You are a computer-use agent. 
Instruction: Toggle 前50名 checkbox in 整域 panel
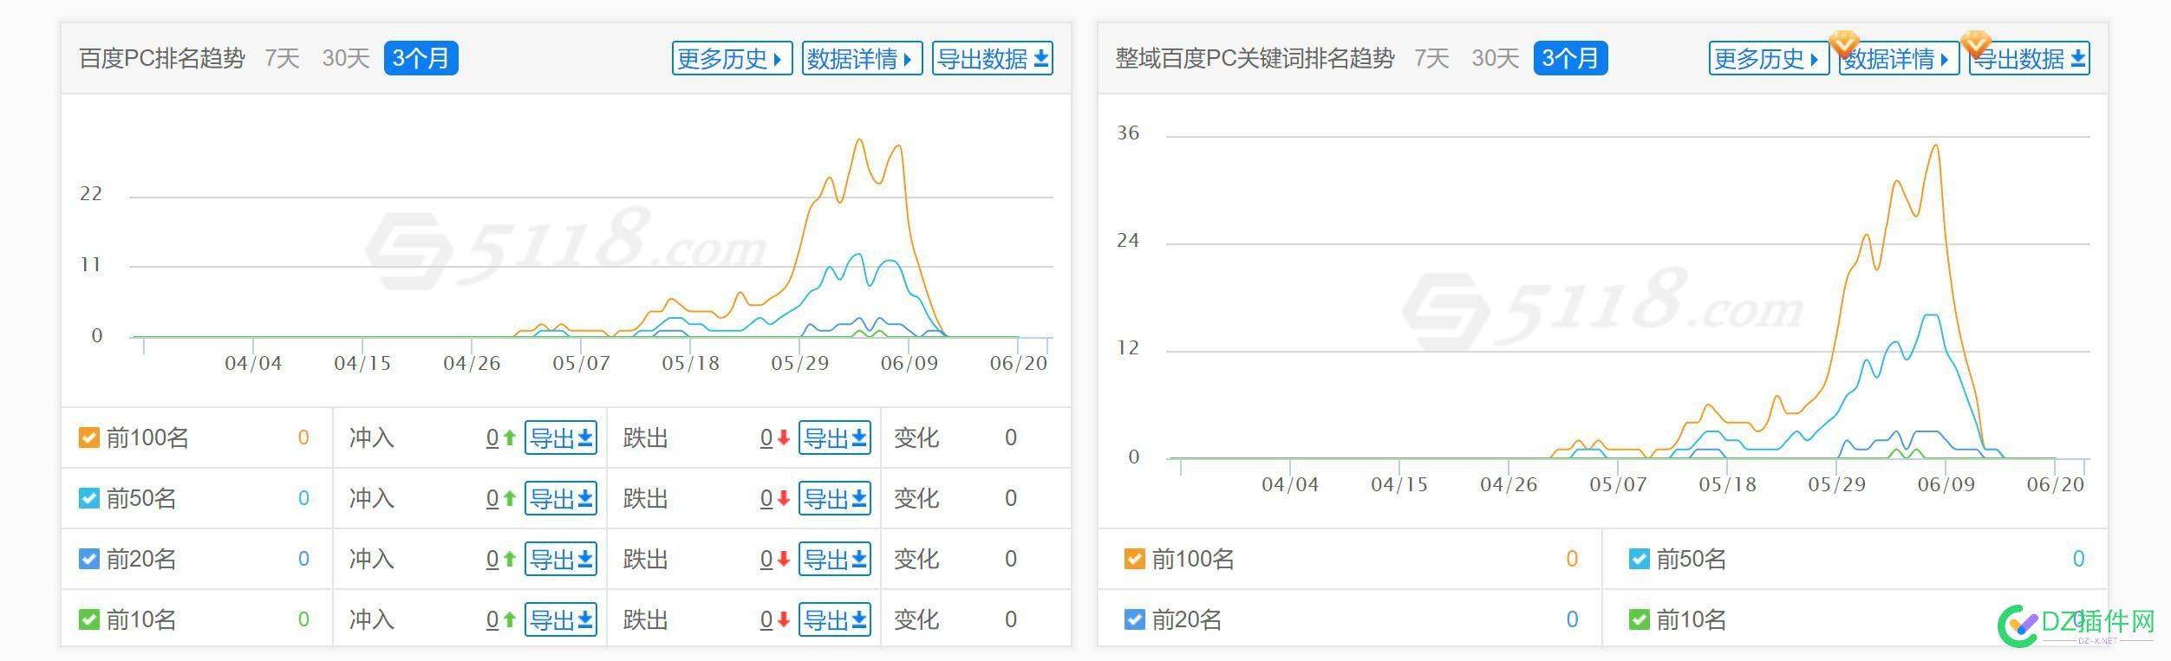1639,559
